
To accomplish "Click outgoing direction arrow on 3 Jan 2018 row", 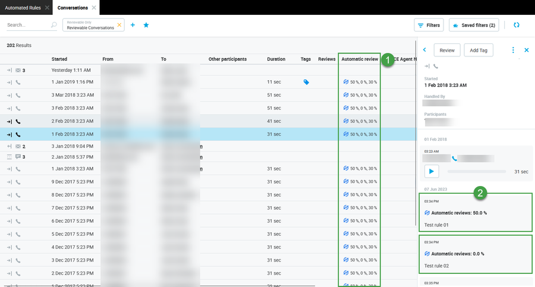I will 9,146.
